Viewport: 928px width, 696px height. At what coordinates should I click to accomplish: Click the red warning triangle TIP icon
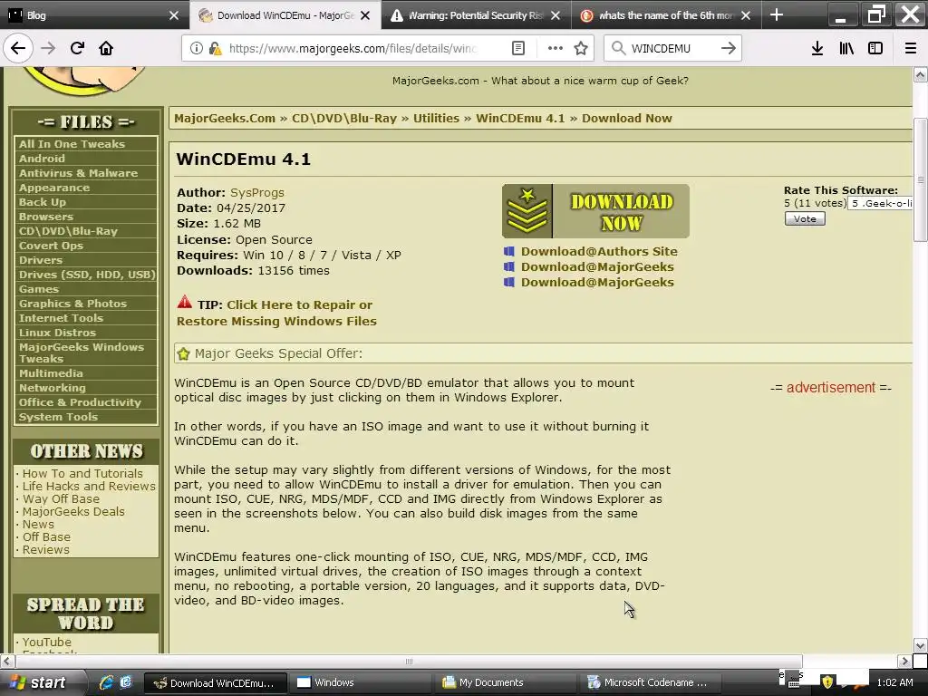click(x=185, y=302)
